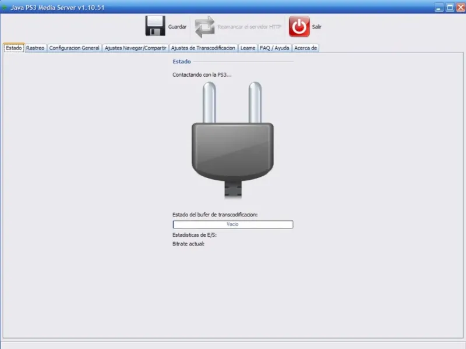Click the blue 'Estado' section heading
Image resolution: width=466 pixels, height=349 pixels.
click(182, 62)
